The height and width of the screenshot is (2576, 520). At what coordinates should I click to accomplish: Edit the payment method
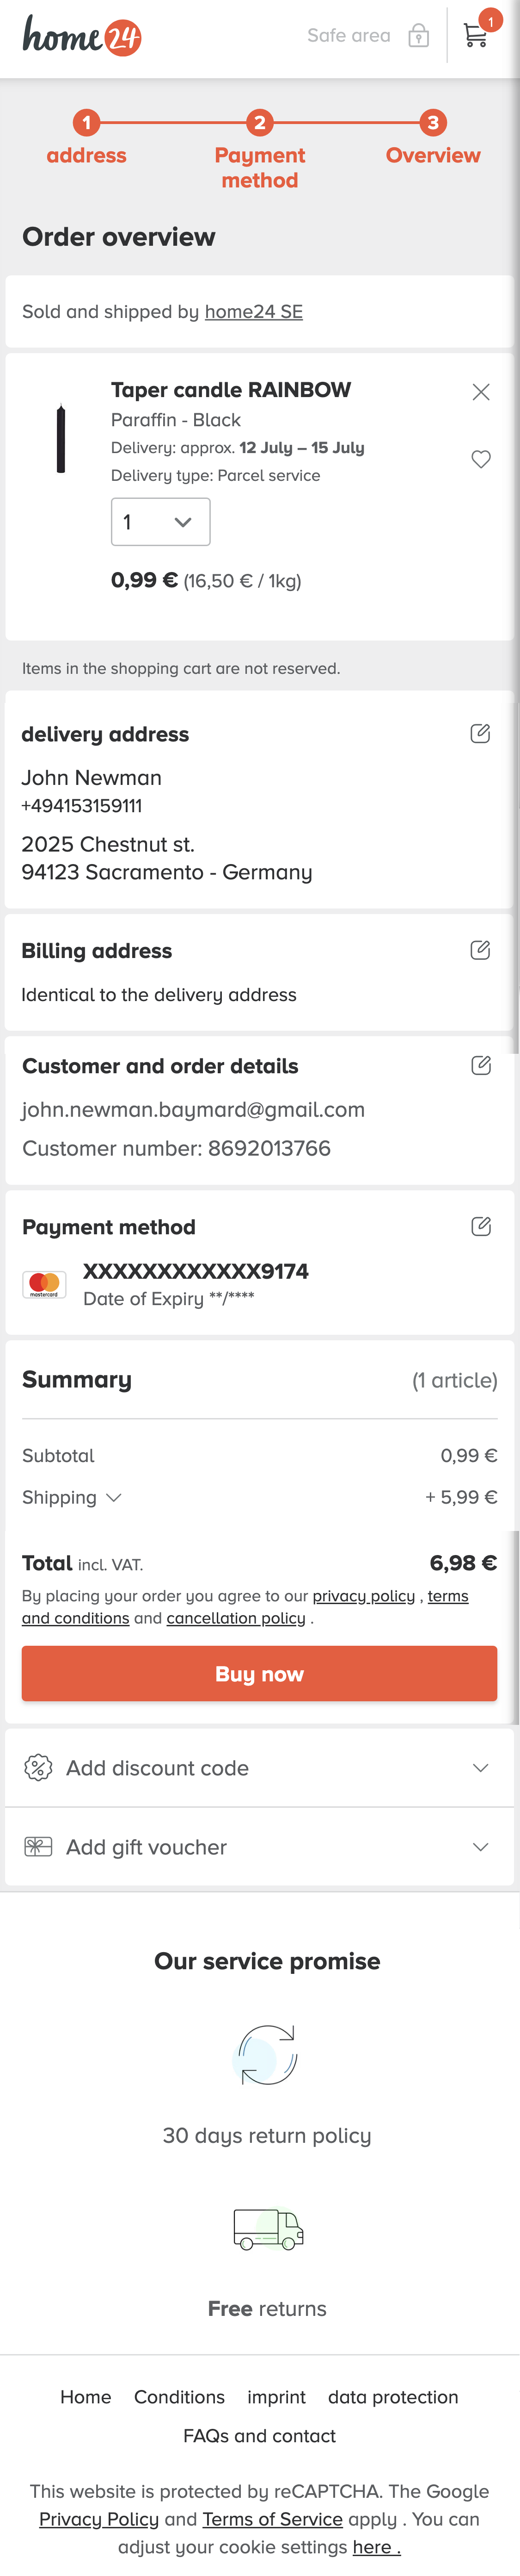pyautogui.click(x=480, y=1226)
